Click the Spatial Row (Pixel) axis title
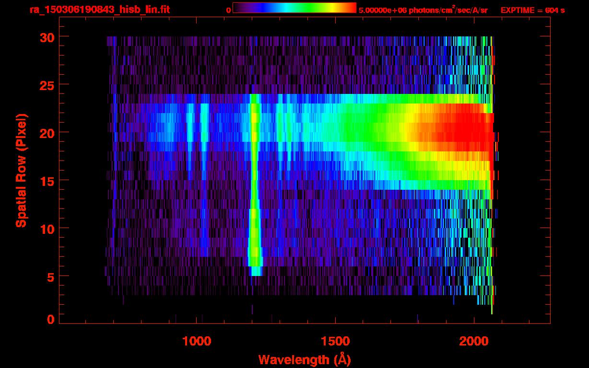Viewport: 589px width, 368px height. pyautogui.click(x=21, y=171)
